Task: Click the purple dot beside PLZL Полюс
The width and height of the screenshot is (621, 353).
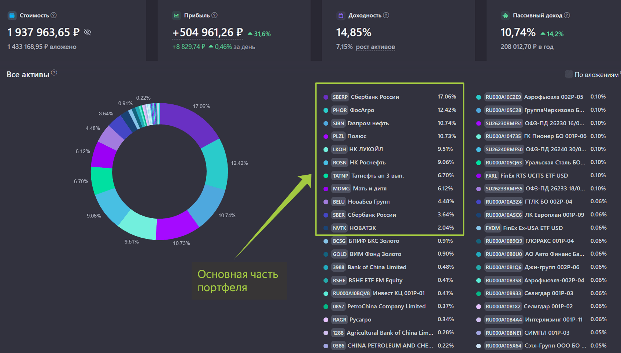Action: pos(326,137)
